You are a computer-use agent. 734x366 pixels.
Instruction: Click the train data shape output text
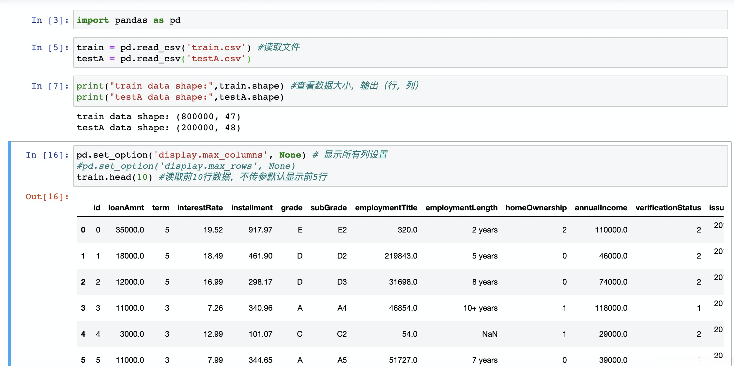coord(159,117)
